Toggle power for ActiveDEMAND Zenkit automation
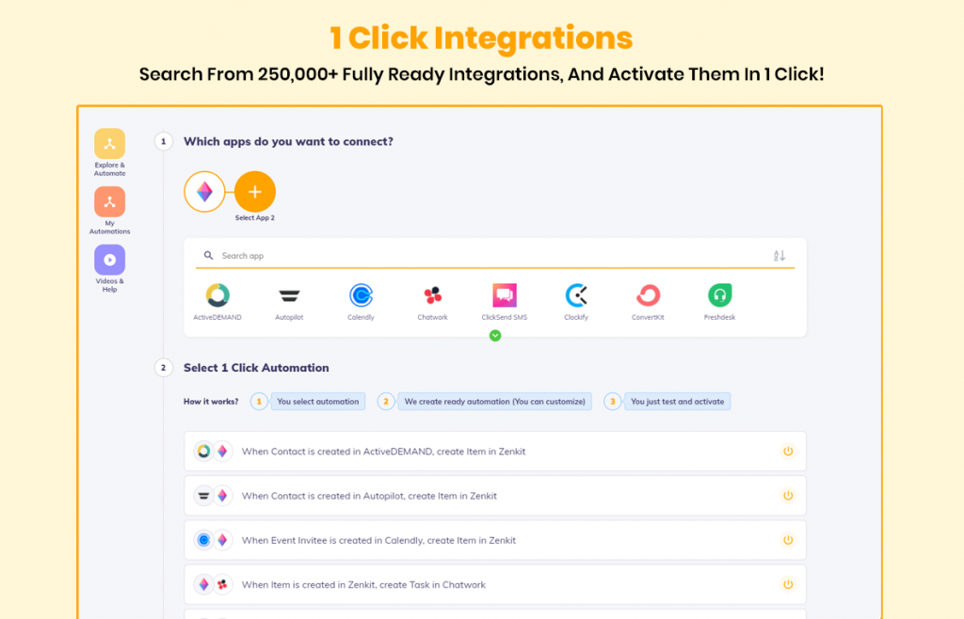 pyautogui.click(x=788, y=452)
